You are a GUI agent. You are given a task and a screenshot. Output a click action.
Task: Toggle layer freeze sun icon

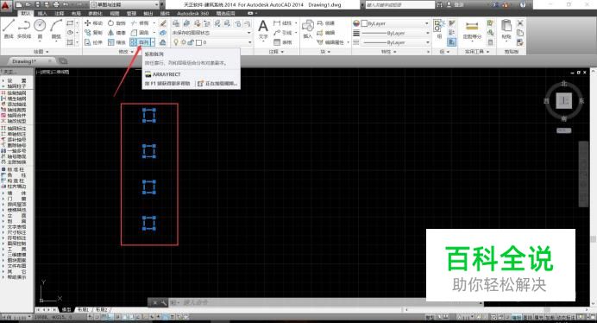point(183,42)
